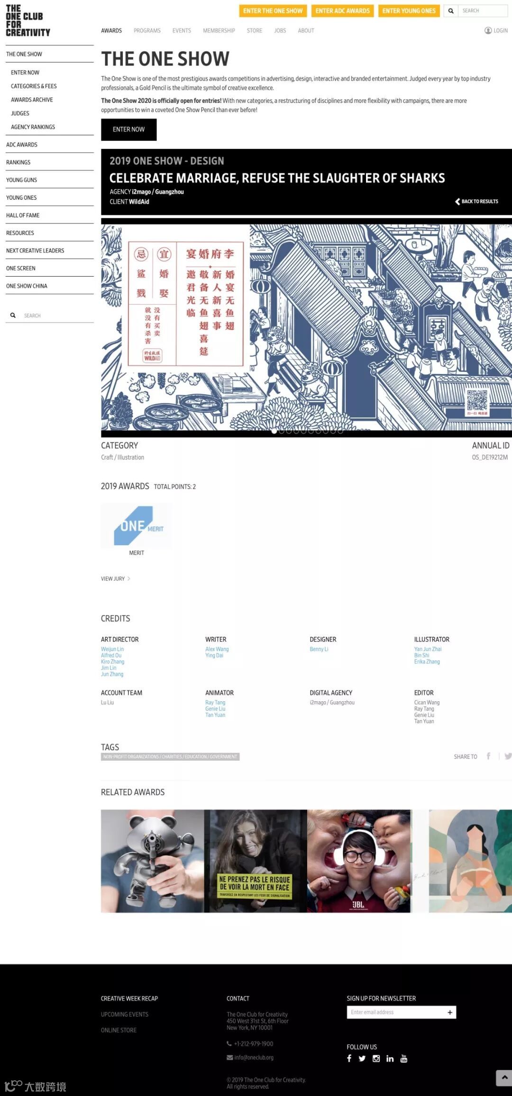Open the Awards menu
This screenshot has width=512, height=1096.
pyautogui.click(x=111, y=30)
